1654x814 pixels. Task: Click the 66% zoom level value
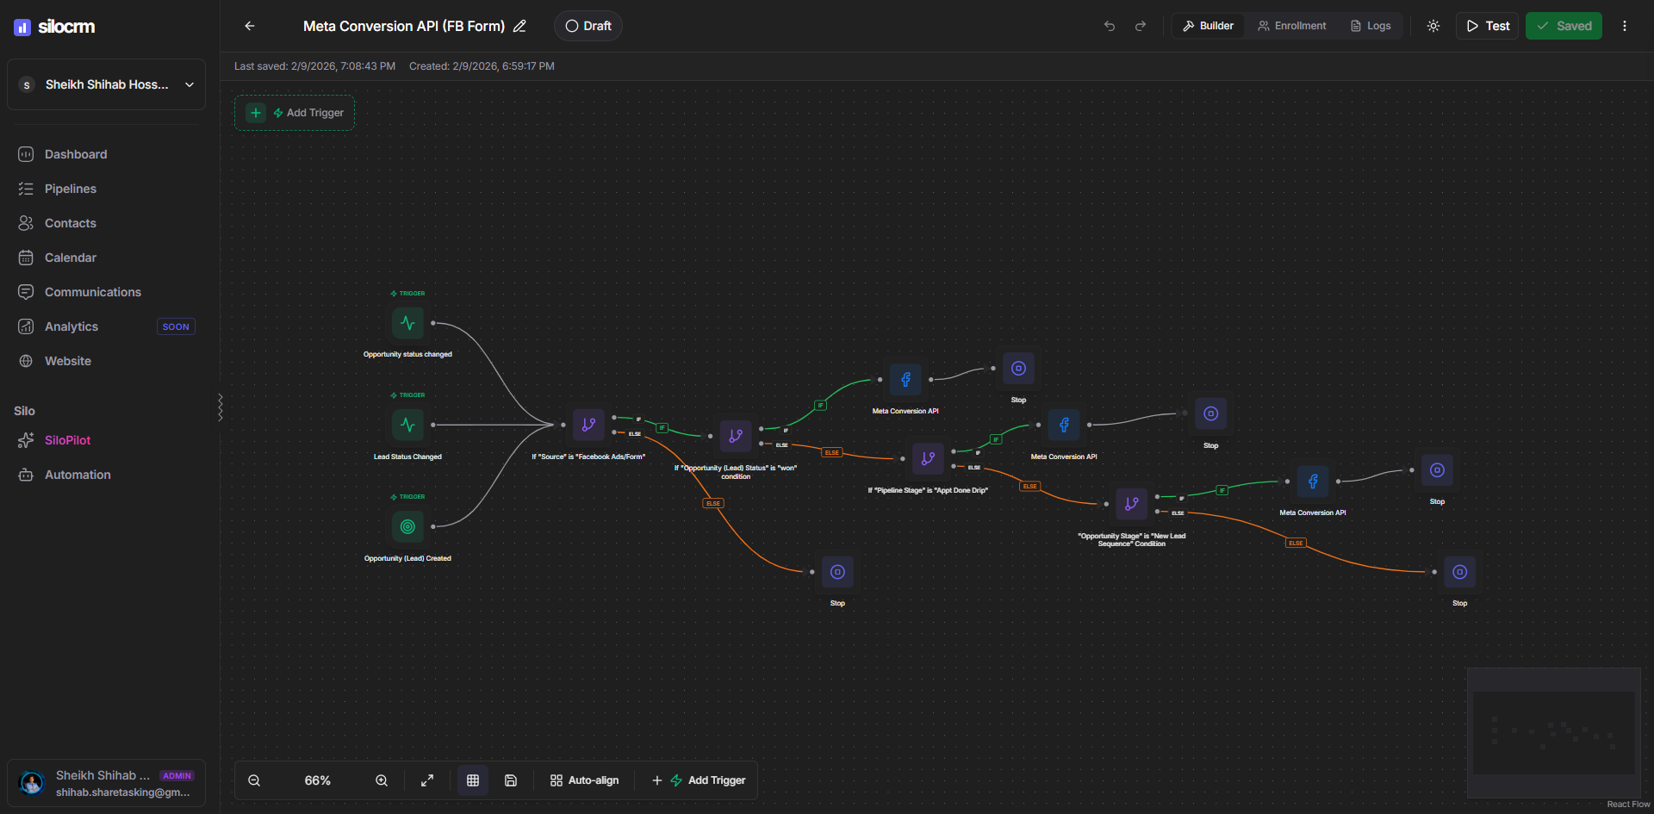[x=318, y=780]
